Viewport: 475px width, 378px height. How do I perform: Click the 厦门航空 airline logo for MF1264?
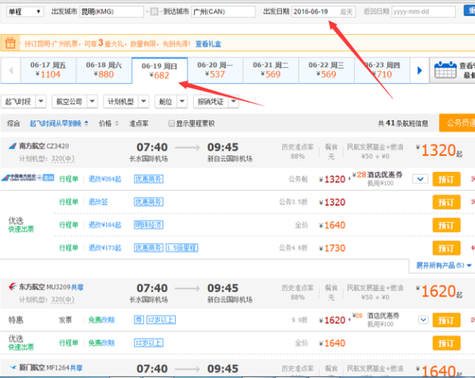pyautogui.click(x=13, y=368)
